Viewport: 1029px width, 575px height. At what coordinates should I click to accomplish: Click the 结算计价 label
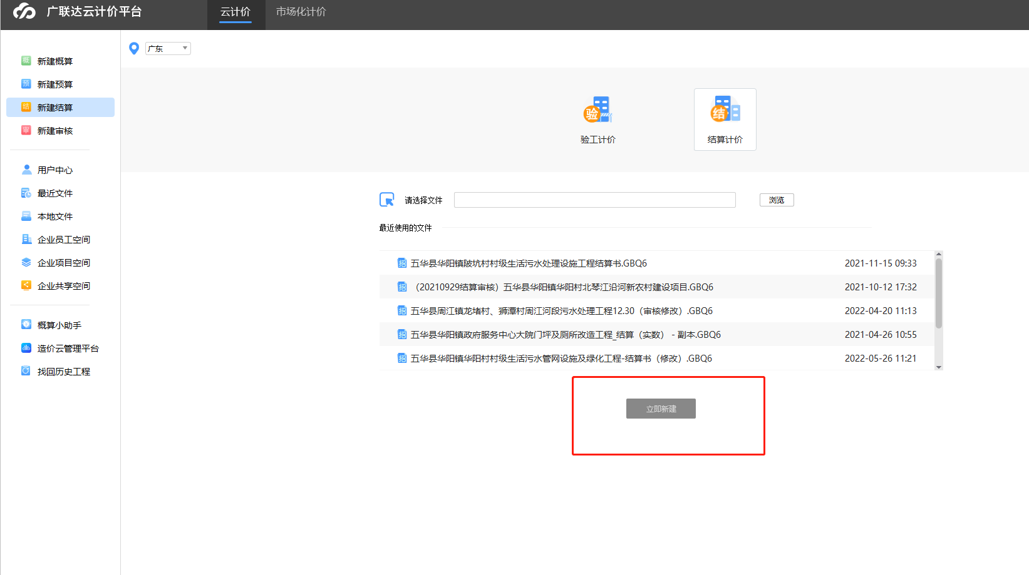coord(725,140)
